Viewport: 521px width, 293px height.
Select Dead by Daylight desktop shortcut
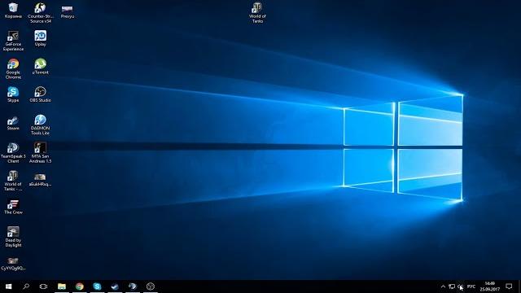13,237
